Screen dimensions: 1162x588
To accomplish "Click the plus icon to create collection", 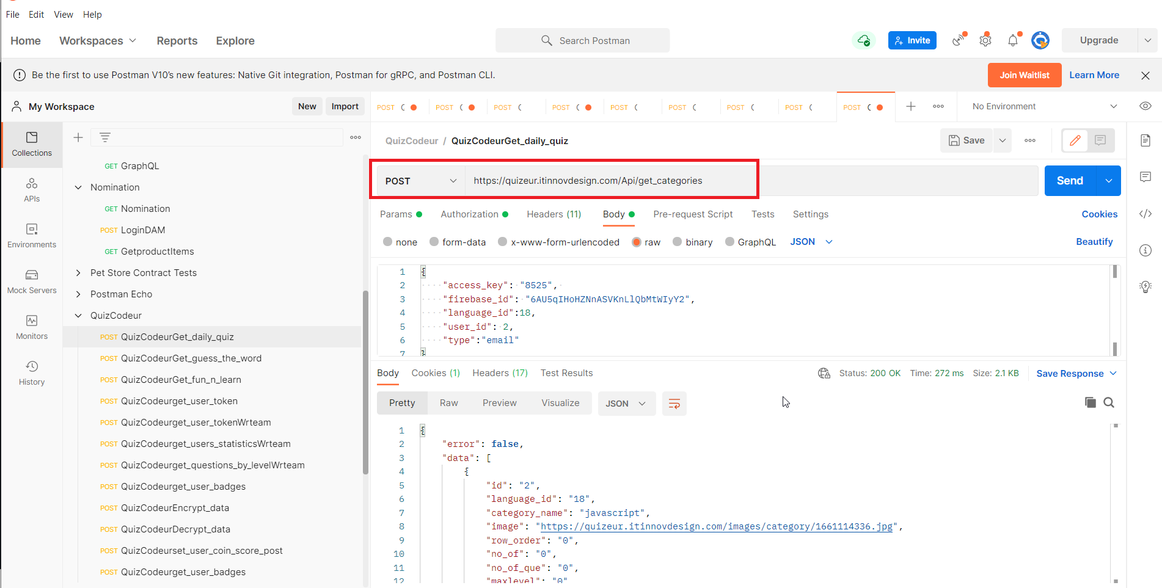I will (x=78, y=137).
